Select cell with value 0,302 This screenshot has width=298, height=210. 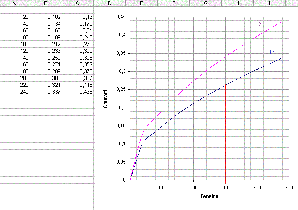(78, 51)
